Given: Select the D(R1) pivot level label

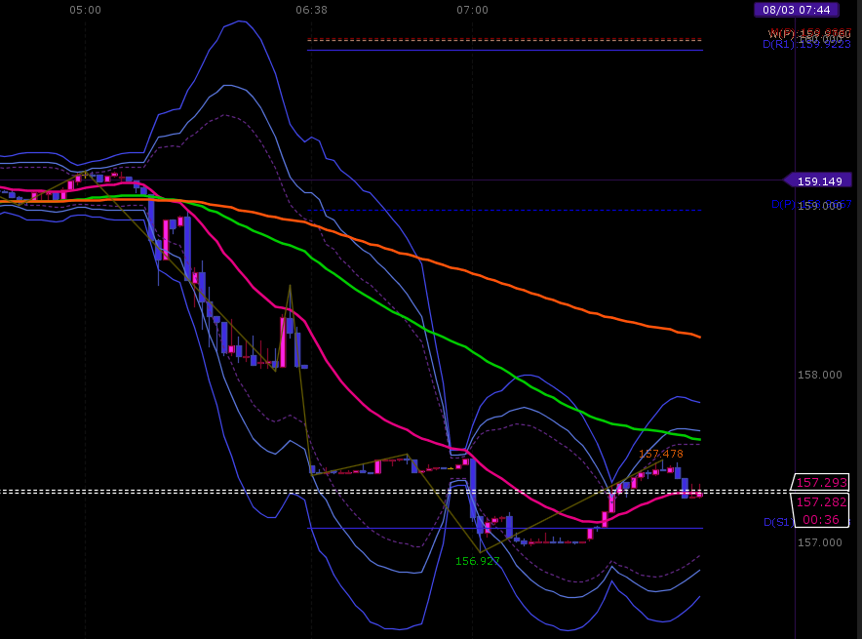Looking at the screenshot, I should coord(778,45).
